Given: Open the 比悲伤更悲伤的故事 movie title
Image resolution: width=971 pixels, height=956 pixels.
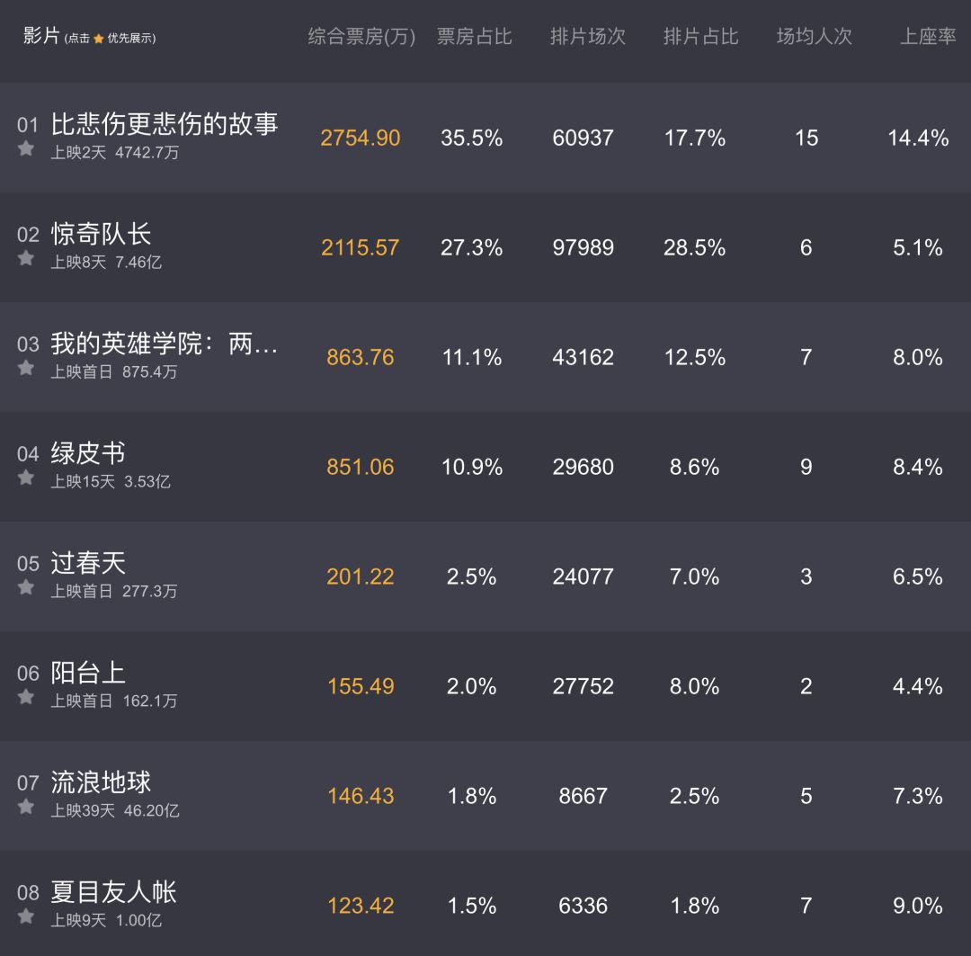Looking at the screenshot, I should pos(165,124).
